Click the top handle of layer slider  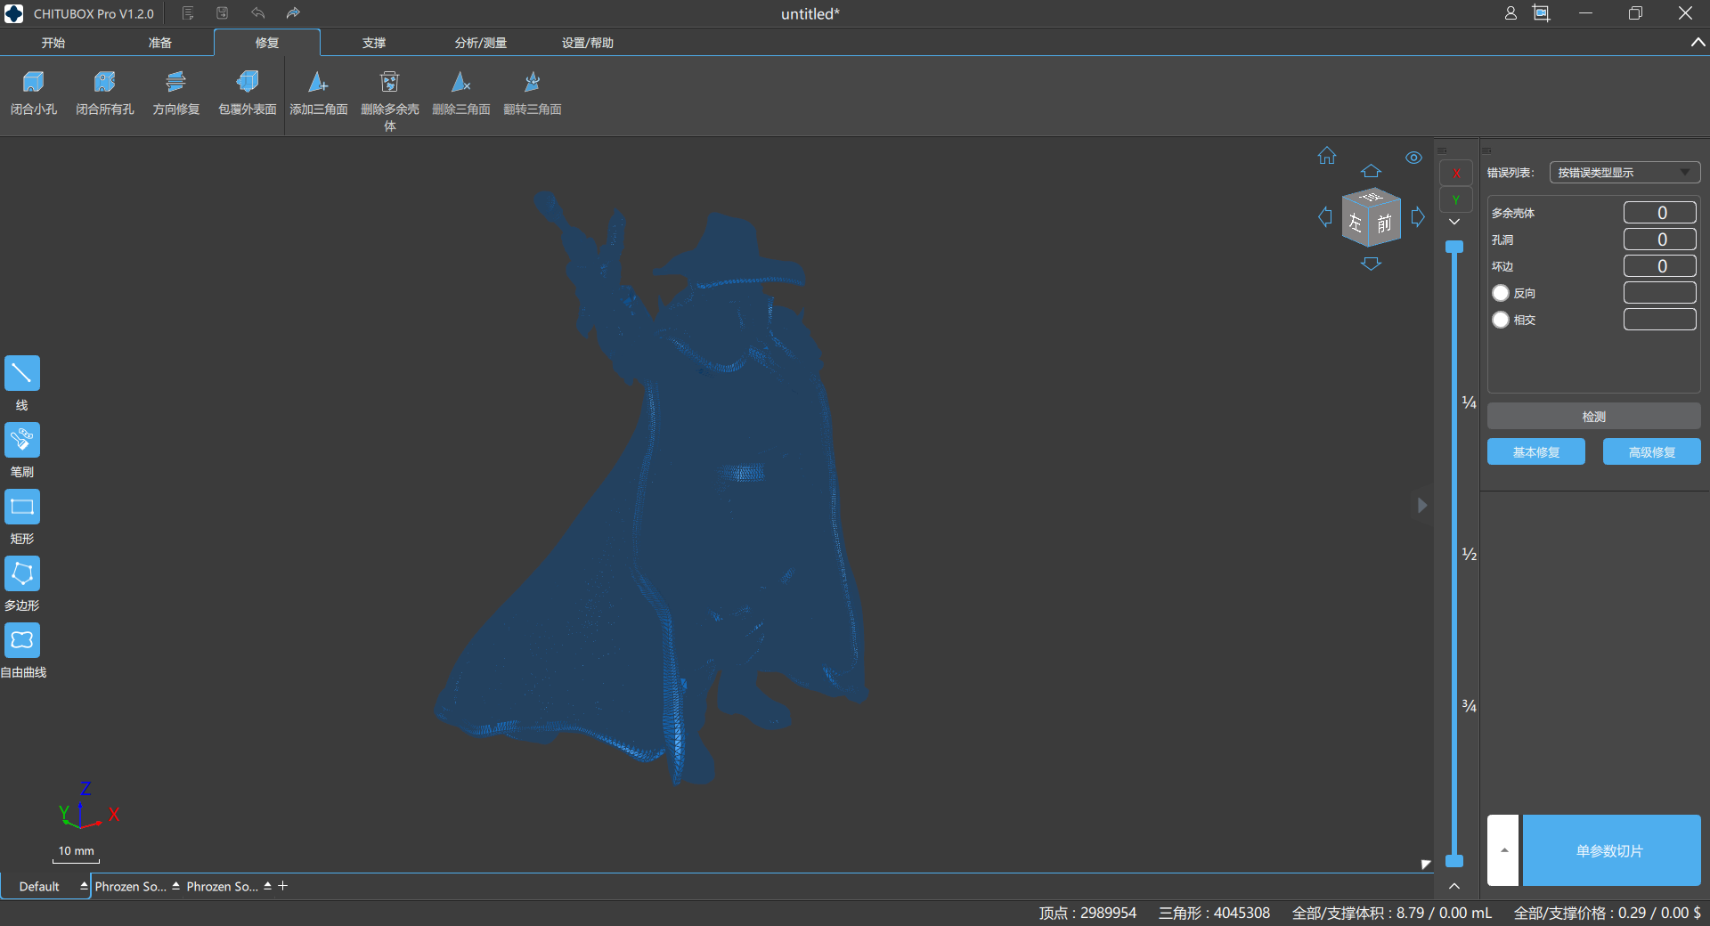[1454, 247]
